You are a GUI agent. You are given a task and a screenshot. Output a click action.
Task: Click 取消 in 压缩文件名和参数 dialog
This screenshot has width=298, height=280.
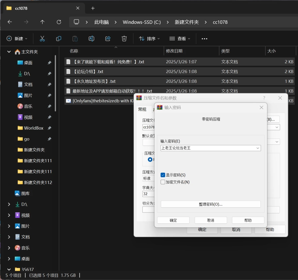point(236,229)
